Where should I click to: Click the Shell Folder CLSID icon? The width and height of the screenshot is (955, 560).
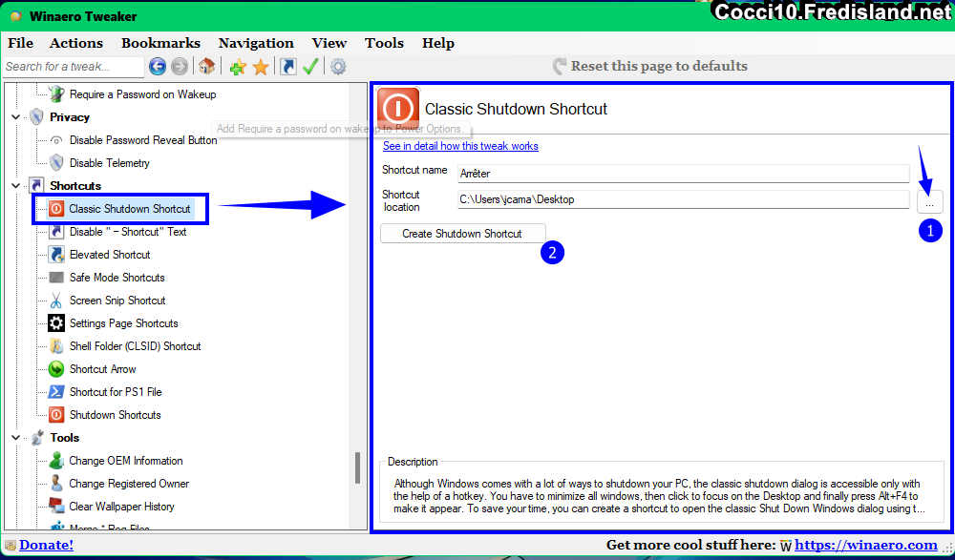click(56, 346)
